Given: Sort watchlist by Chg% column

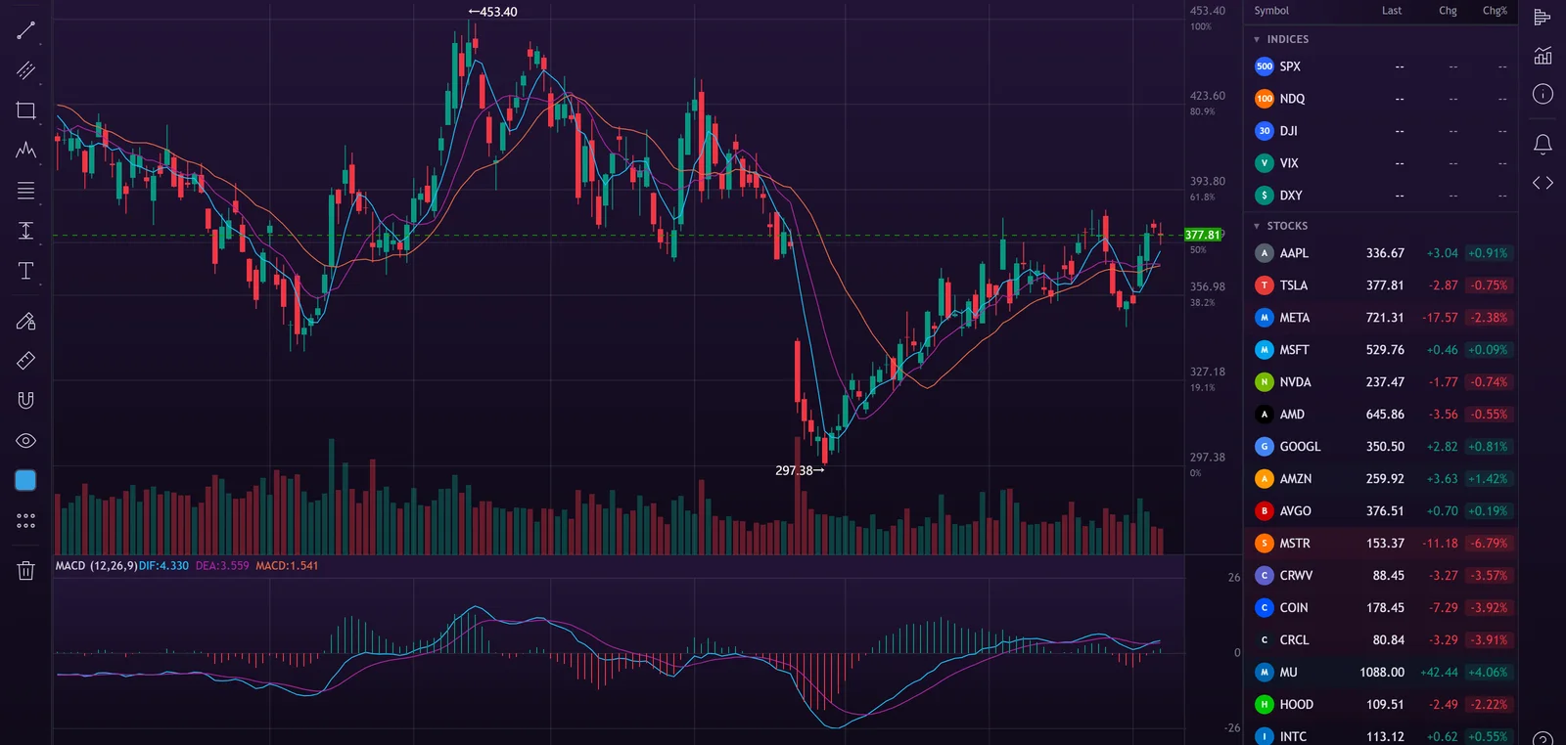Looking at the screenshot, I should (x=1495, y=11).
